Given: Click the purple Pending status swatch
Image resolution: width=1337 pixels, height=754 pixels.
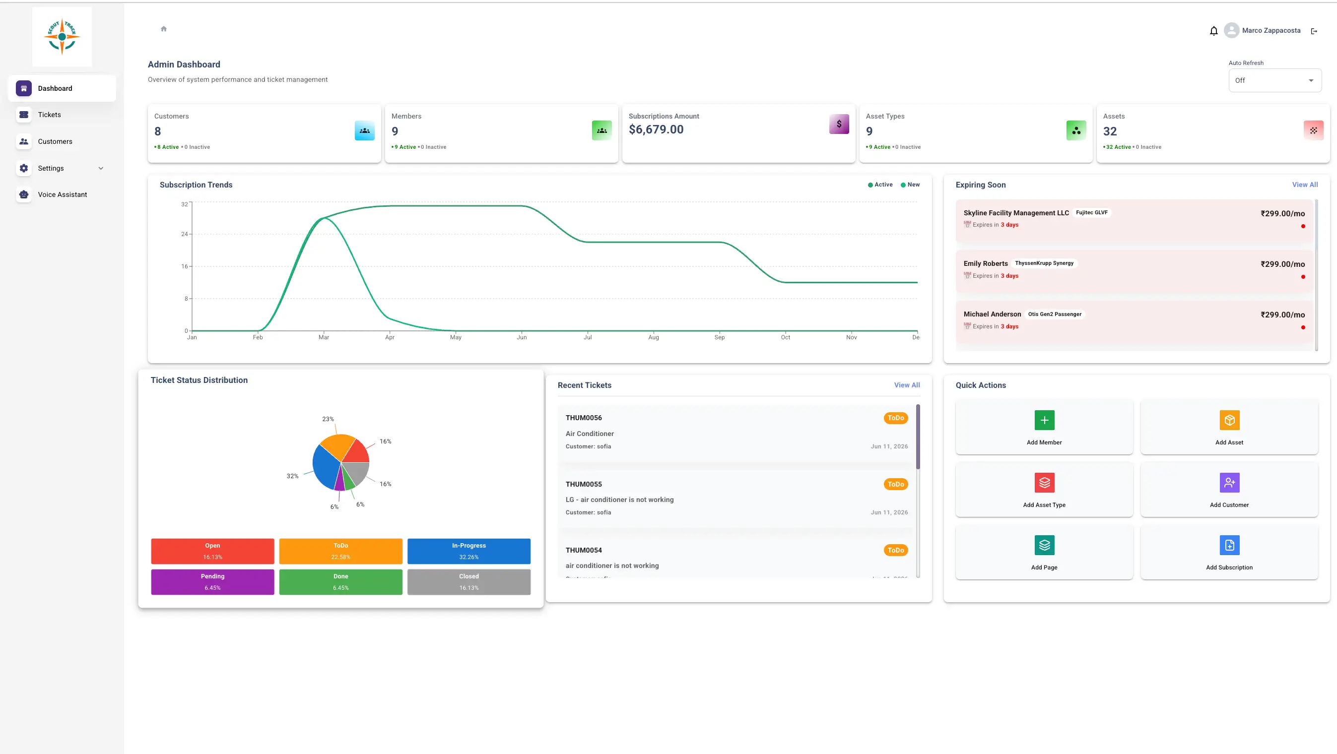Looking at the screenshot, I should coord(212,582).
